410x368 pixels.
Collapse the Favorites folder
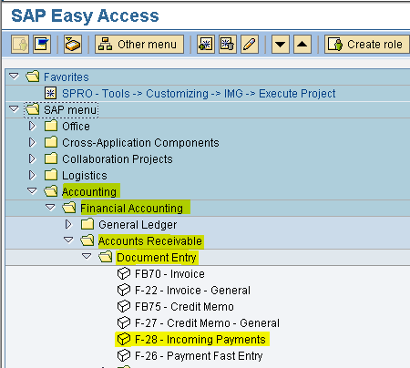click(x=14, y=77)
